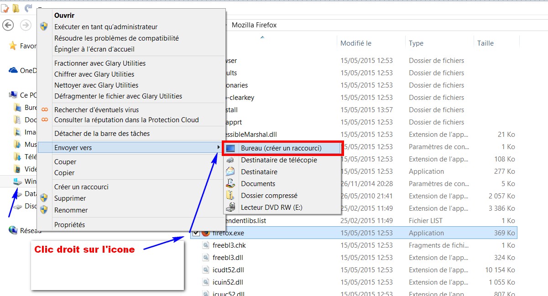Choose Bureau (créer un raccourci) in submenu
Viewport: 548px width, 296px height.
click(x=282, y=148)
